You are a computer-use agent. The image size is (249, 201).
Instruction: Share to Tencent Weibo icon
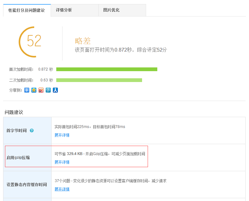tap(48, 90)
